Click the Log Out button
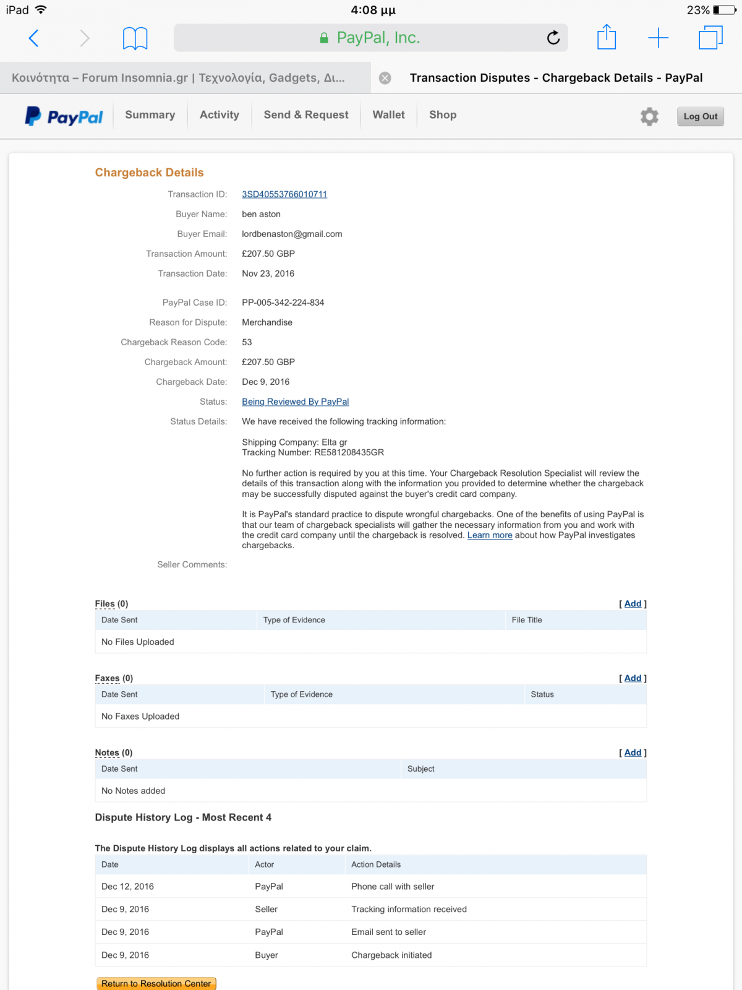Screen dimensions: 742x990 (701, 116)
